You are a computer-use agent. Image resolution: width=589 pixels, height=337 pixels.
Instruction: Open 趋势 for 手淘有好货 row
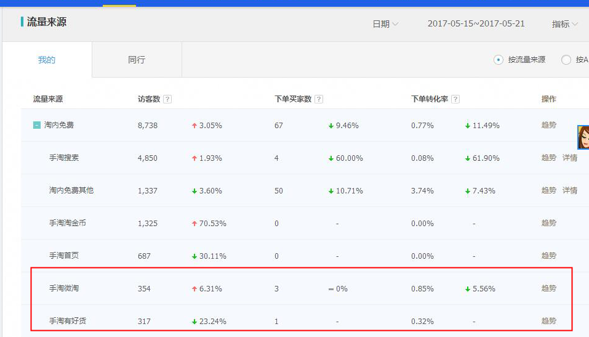coord(548,321)
